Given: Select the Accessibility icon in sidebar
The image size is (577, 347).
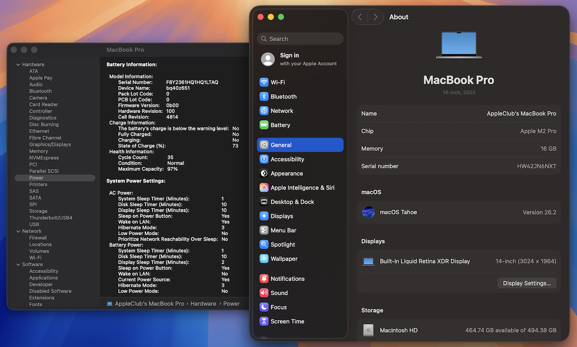Looking at the screenshot, I should [x=264, y=159].
